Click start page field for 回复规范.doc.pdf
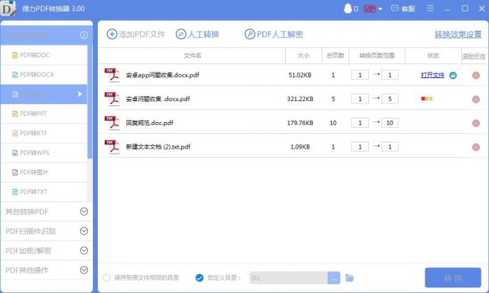489x293 pixels. 360,123
